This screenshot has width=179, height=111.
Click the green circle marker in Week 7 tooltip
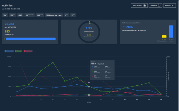[x=92, y=72]
